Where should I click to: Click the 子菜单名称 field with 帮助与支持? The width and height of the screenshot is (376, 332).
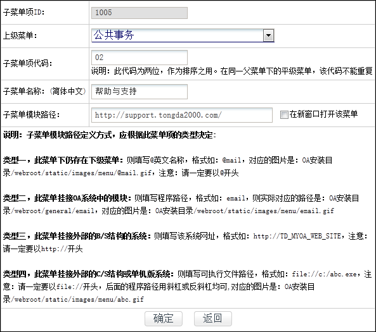tap(139, 91)
